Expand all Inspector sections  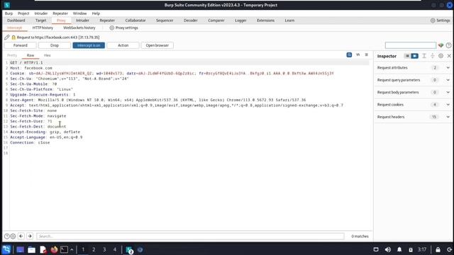point(424,56)
